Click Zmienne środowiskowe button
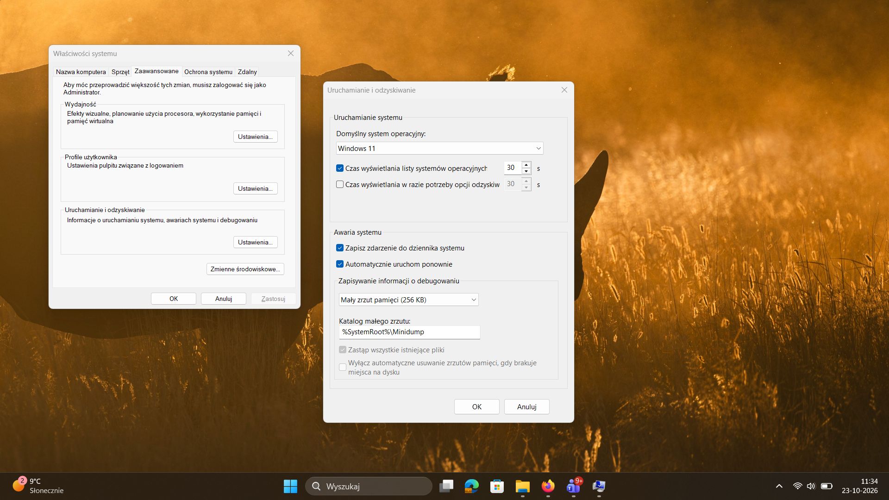 pos(245,269)
